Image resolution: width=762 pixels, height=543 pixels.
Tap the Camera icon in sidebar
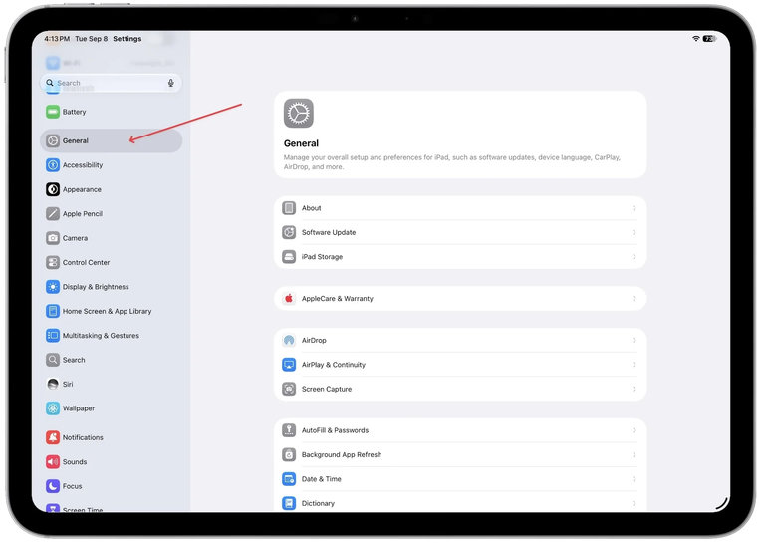coord(53,238)
